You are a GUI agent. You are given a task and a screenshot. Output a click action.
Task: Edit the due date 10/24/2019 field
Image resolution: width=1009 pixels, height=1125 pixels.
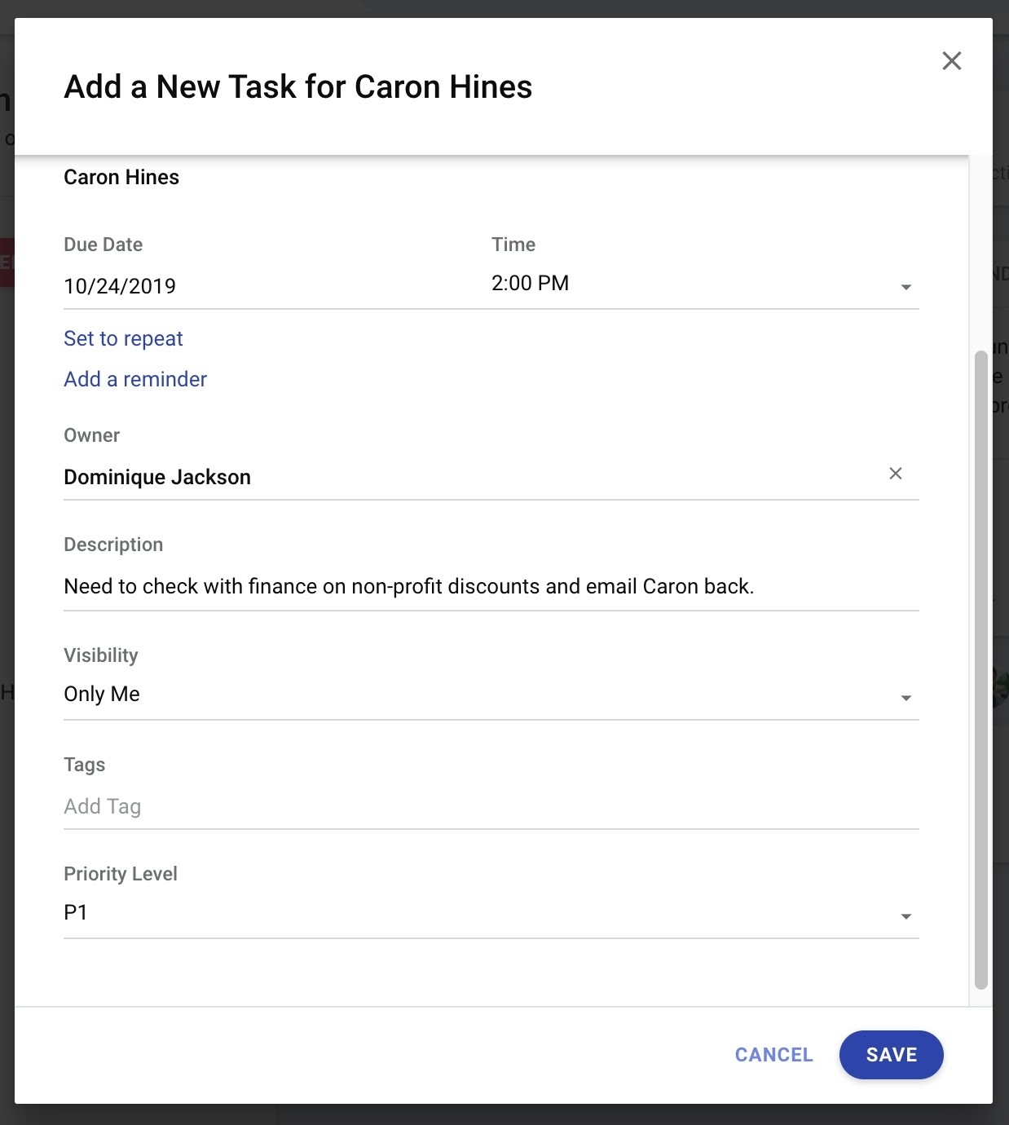pos(269,286)
